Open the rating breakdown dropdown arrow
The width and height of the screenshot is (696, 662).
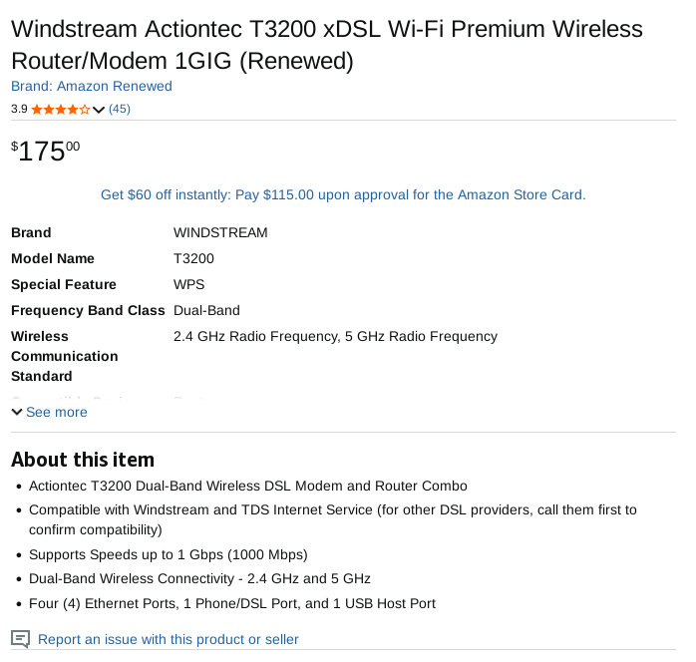click(x=99, y=110)
